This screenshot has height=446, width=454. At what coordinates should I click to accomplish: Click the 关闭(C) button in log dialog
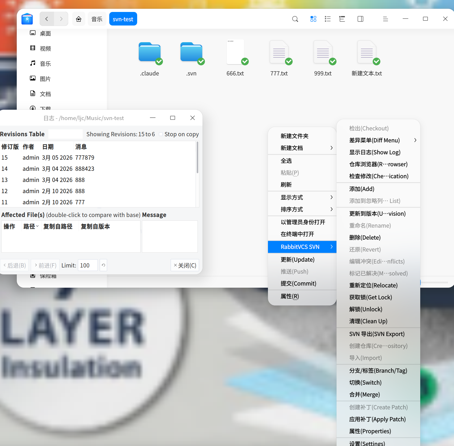(185, 265)
